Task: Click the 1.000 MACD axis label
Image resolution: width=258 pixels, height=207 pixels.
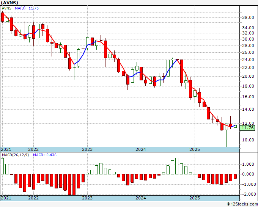Action: tap(249, 164)
